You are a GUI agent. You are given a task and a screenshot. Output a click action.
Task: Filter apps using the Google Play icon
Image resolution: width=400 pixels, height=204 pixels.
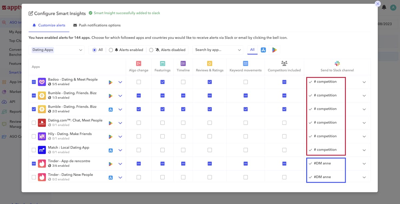click(275, 50)
